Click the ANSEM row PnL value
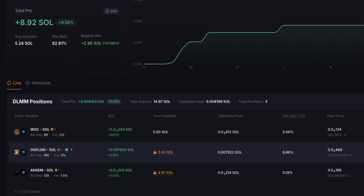Screen dimensions: 364x196 120,170
